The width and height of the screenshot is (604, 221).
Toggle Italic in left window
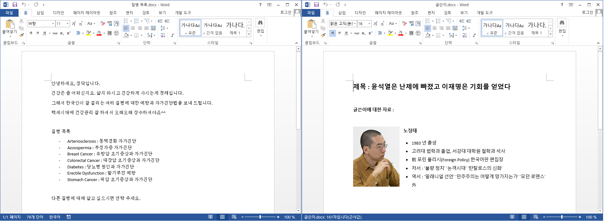pyautogui.click(x=37, y=33)
